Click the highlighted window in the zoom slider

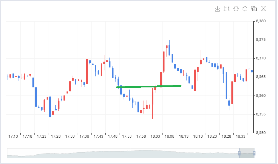(x=247, y=153)
